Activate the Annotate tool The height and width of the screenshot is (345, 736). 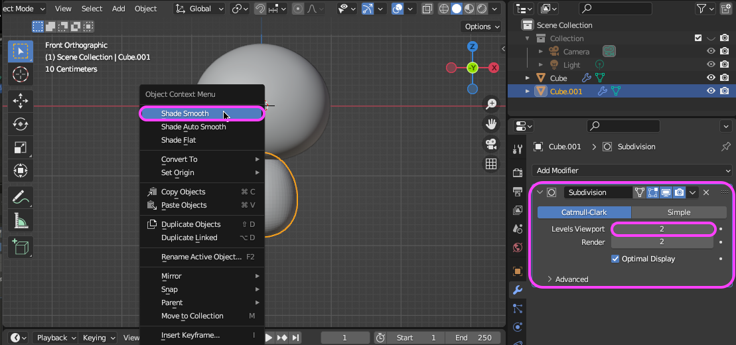point(21,197)
